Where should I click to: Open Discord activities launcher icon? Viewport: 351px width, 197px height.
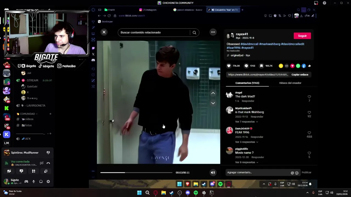(x=34, y=171)
